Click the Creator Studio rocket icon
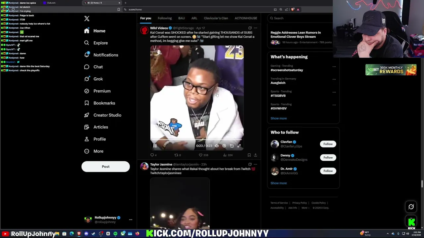This screenshot has width=424, height=238. [87, 115]
